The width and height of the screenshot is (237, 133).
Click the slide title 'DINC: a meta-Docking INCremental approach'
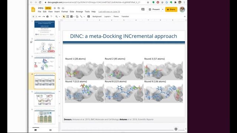click(123, 36)
